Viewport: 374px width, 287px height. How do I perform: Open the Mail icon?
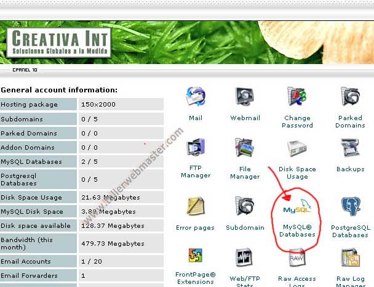[x=195, y=98]
